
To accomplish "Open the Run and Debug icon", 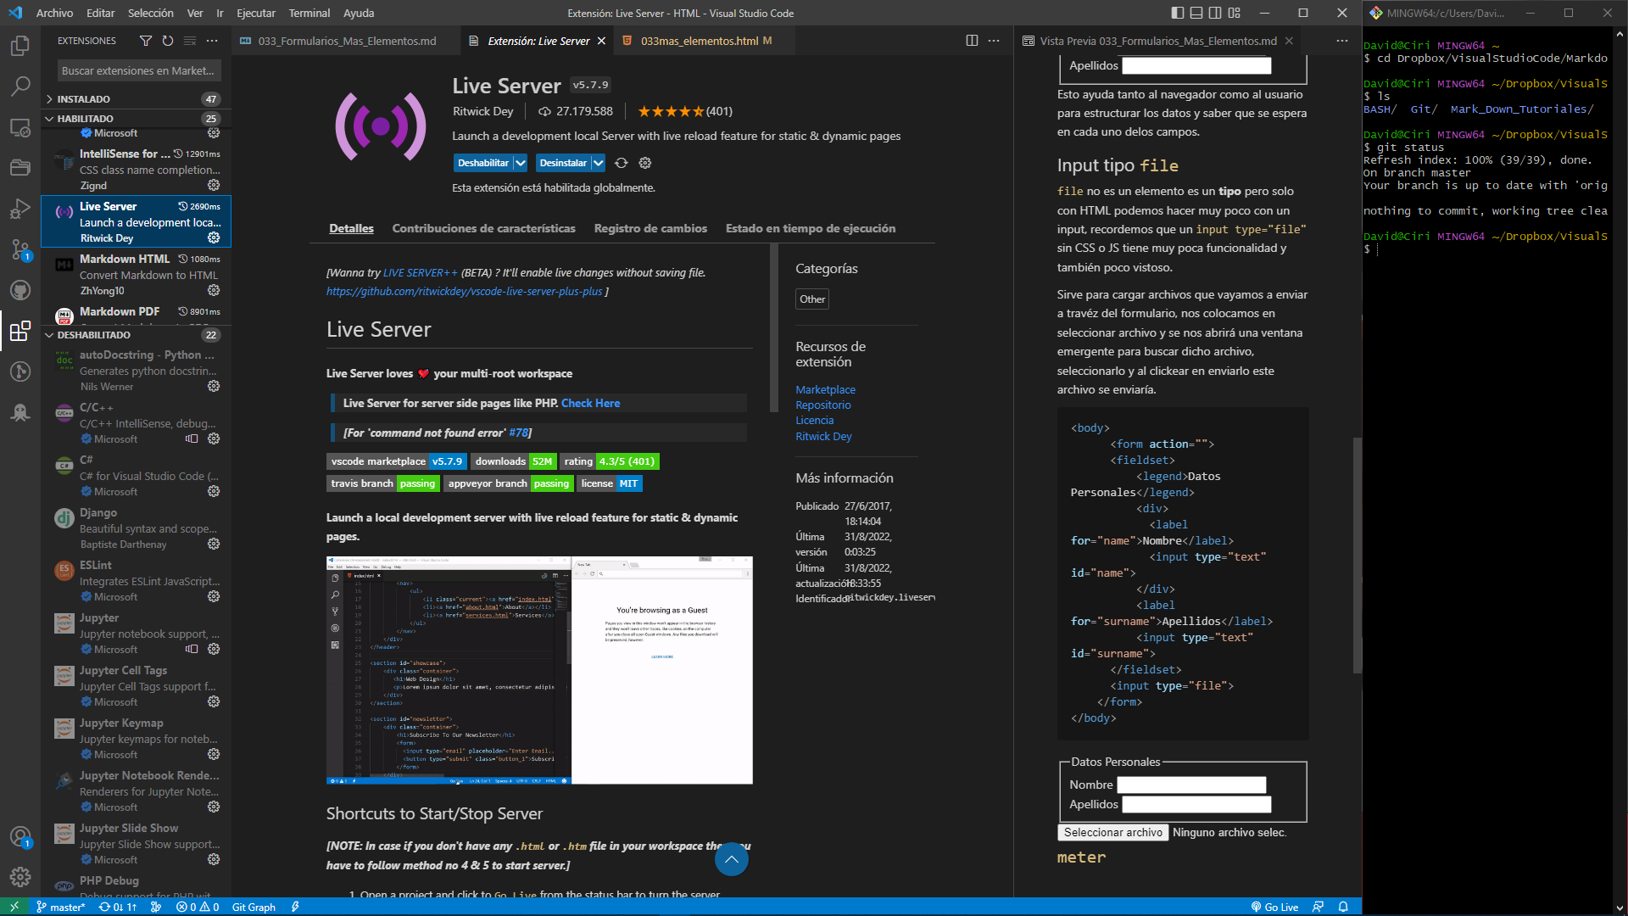I will (x=20, y=209).
